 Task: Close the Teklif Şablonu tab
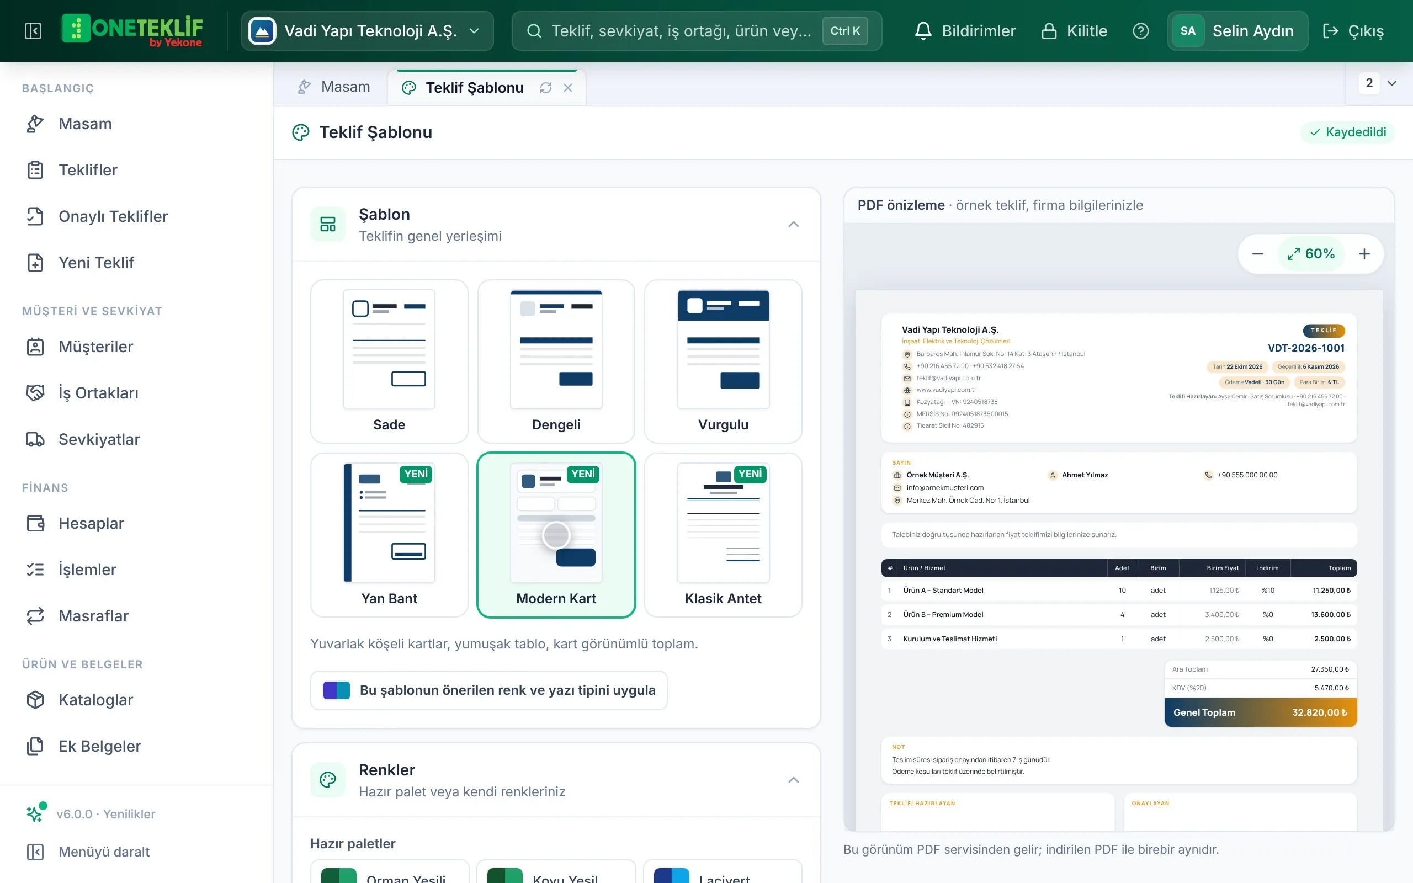[x=567, y=88]
